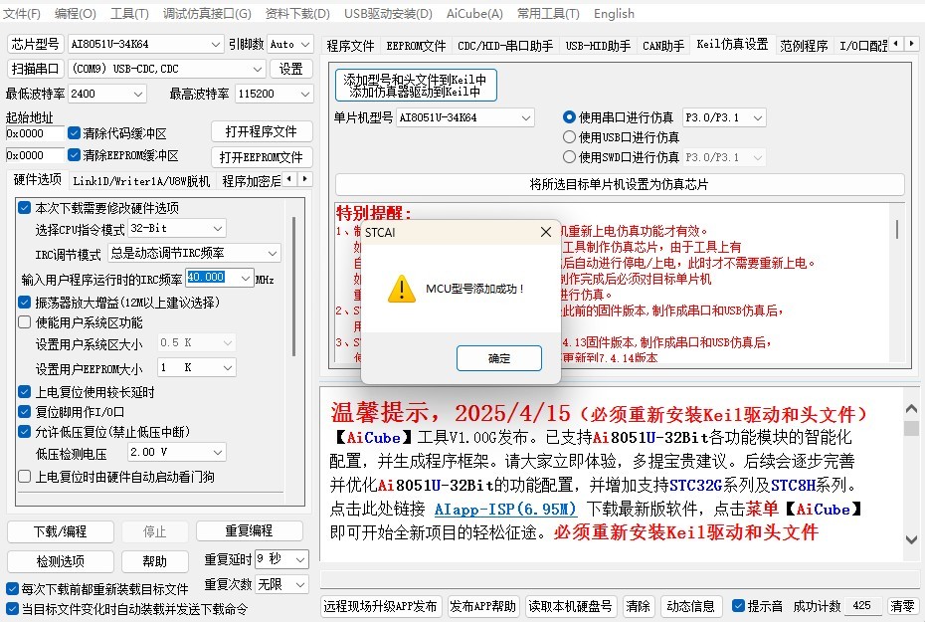Viewport: 925px width, 622px height.
Task: Switch to 范例程序 tab
Action: pyautogui.click(x=804, y=46)
